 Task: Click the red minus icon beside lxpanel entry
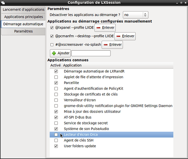[98, 28]
